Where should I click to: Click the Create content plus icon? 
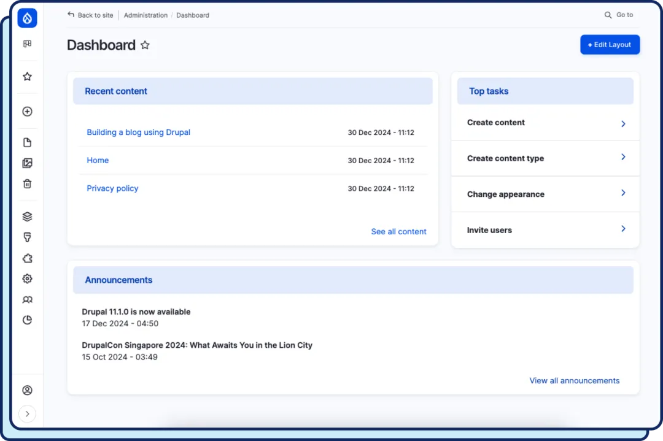coord(27,111)
